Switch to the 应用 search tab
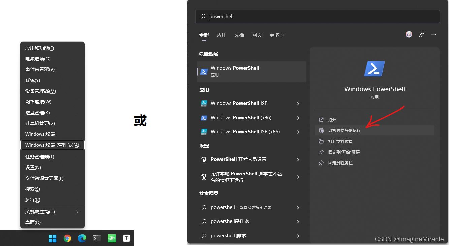449x246 pixels. pyautogui.click(x=222, y=35)
